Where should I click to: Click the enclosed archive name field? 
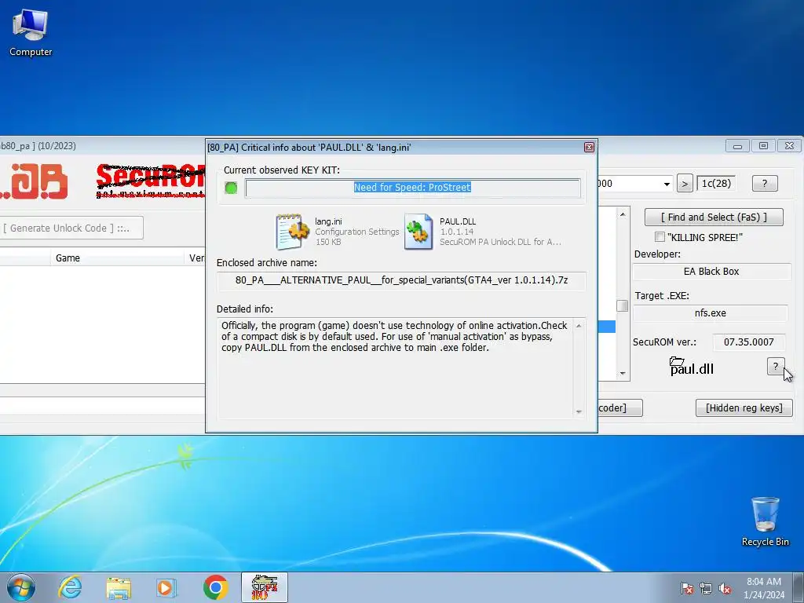click(401, 280)
